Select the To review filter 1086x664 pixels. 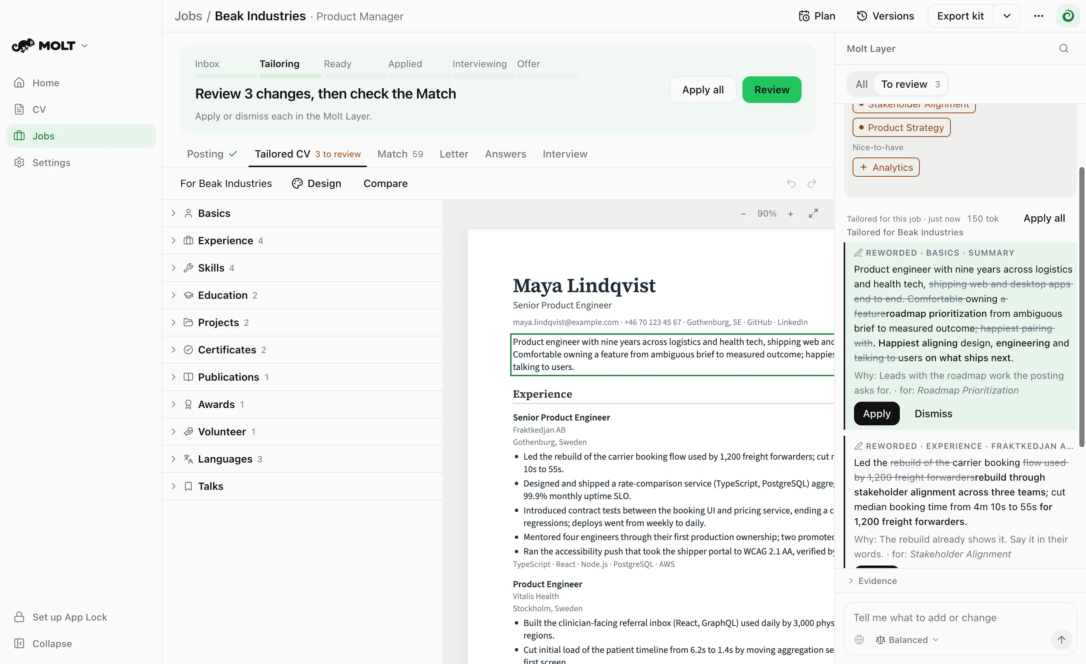(x=910, y=84)
